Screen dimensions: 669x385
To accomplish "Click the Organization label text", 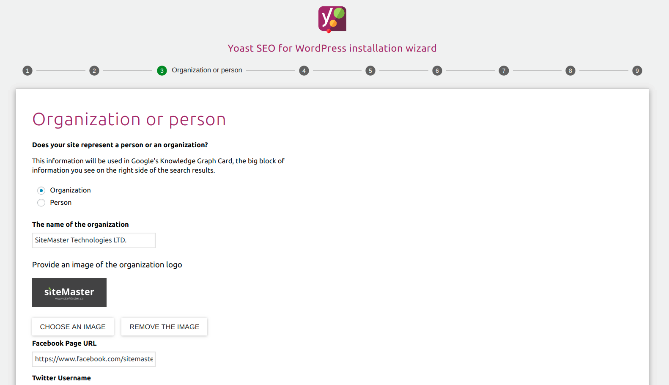I will [x=70, y=190].
